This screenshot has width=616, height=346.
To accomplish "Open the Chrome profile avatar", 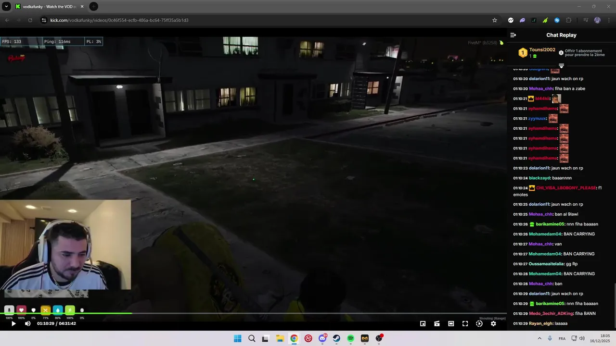I will [597, 20].
